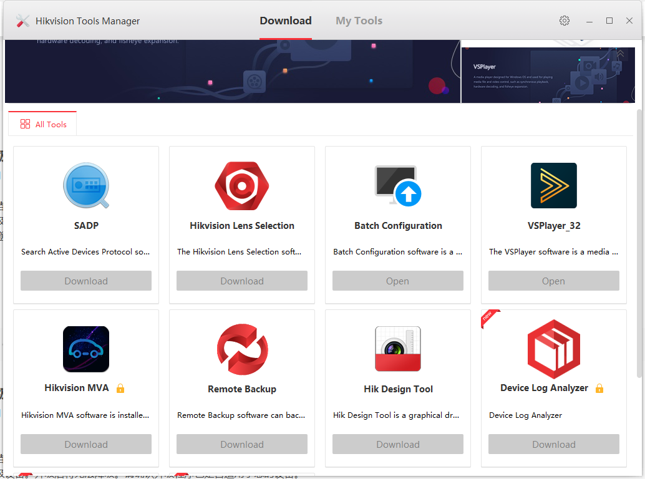Screen dimensions: 645x479
Task: Click the Device Log Analyzer box icon
Action: [x=554, y=349]
